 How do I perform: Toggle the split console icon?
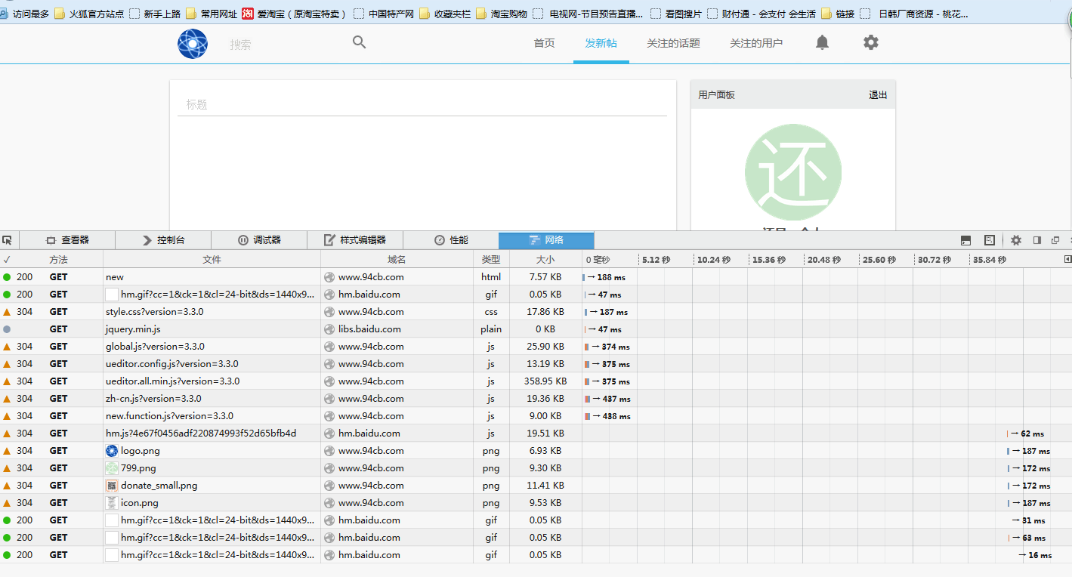[x=965, y=240]
